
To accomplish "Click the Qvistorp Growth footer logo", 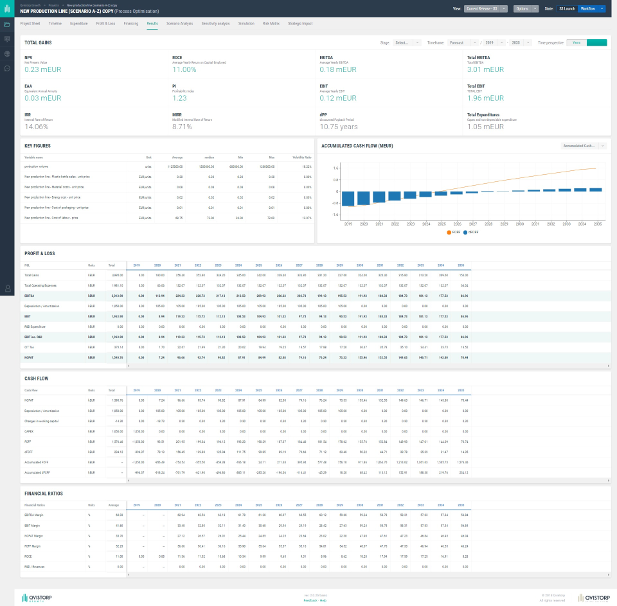I will [x=37, y=597].
